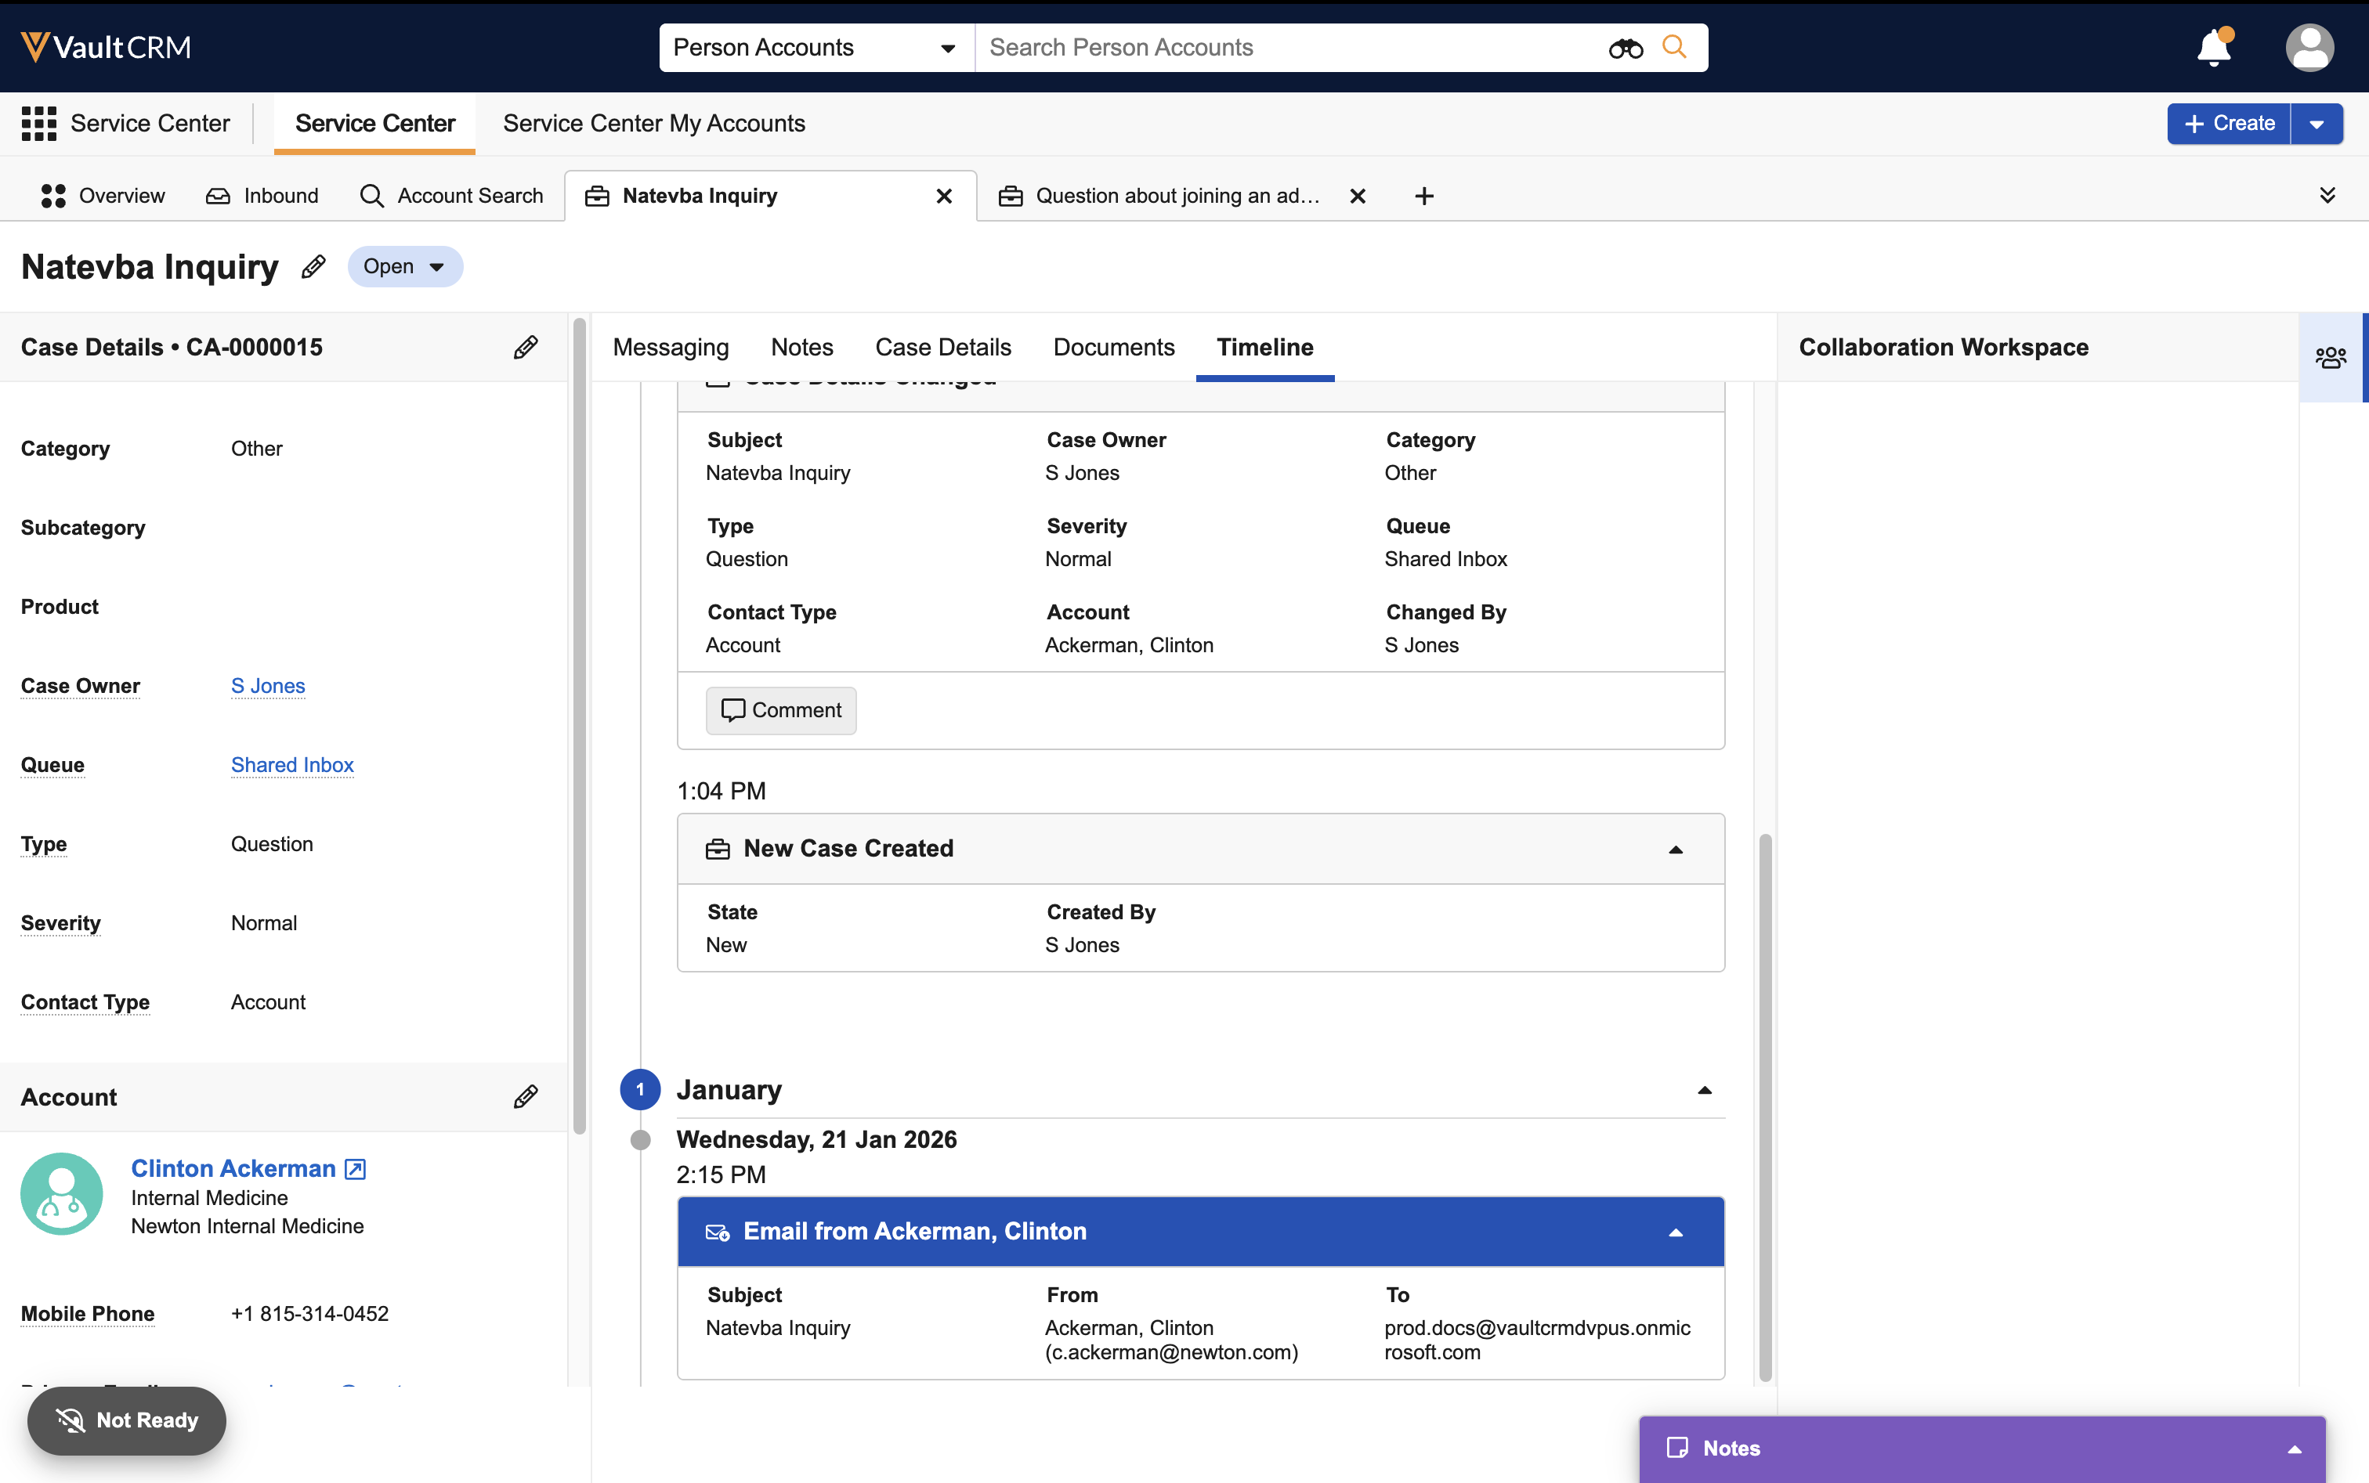This screenshot has height=1483, width=2369.
Task: Open Clinton Ackerman external link icon
Action: (355, 1169)
